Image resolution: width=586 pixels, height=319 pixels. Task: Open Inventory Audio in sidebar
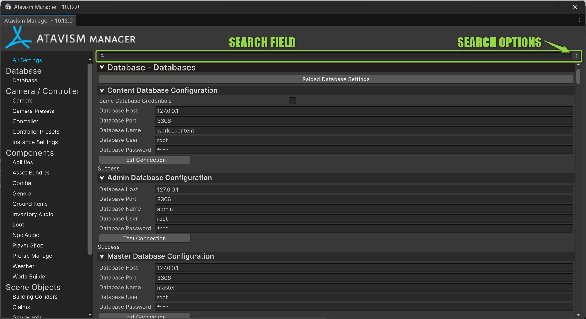(33, 214)
